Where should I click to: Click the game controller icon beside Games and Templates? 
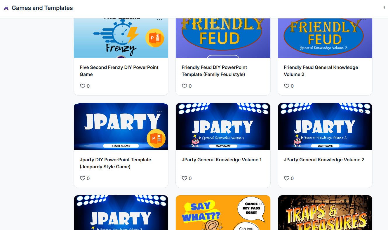pos(6,8)
